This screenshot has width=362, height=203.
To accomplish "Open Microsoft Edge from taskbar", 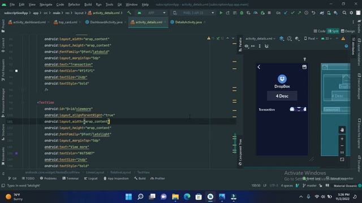I will click(187, 197).
